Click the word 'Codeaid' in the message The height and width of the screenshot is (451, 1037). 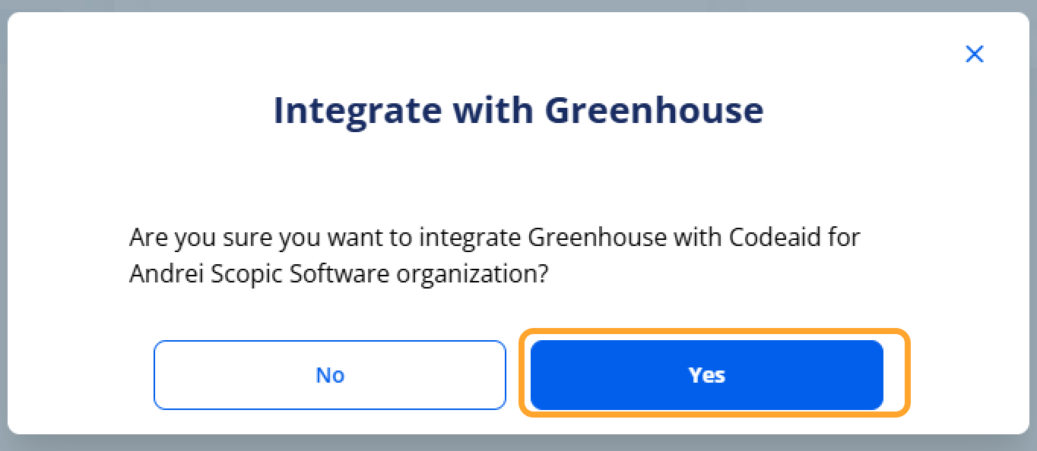[772, 238]
